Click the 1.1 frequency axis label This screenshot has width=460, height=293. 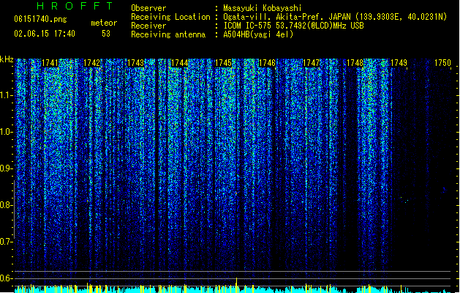[x=7, y=95]
